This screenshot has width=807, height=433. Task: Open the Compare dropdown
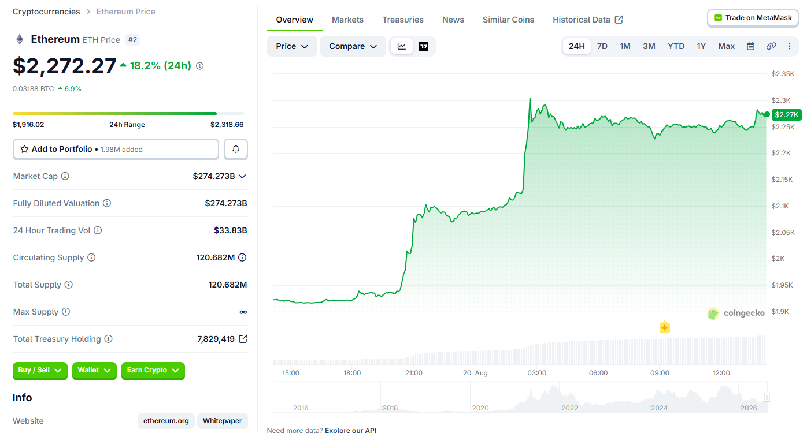coord(353,46)
